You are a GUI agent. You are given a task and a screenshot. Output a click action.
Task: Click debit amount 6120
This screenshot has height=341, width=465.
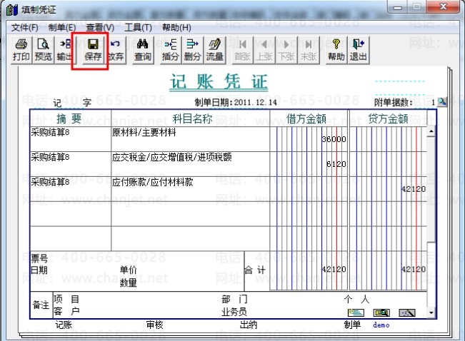pos(336,164)
